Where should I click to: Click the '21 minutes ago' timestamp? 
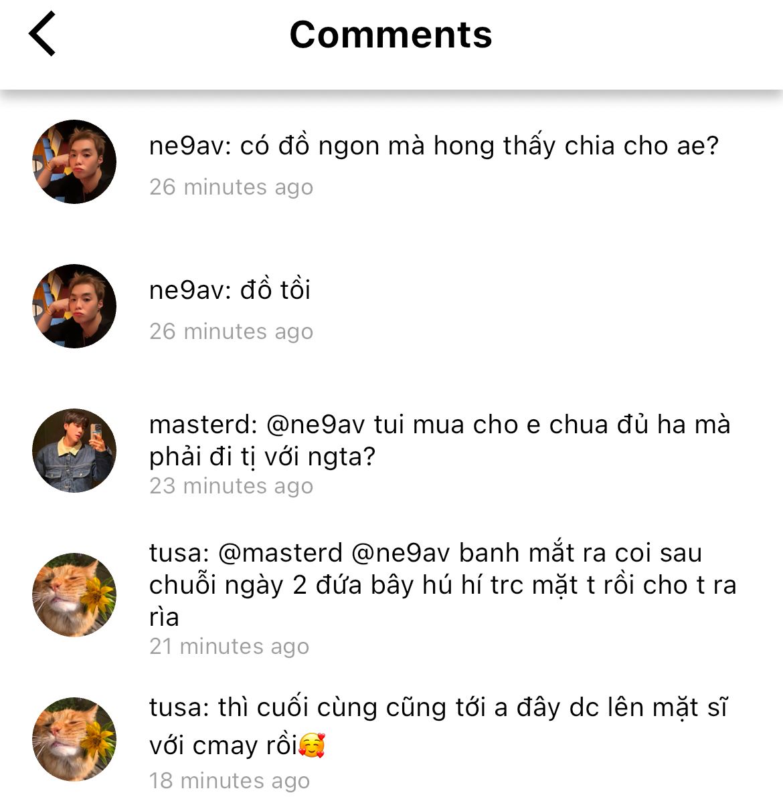[229, 647]
